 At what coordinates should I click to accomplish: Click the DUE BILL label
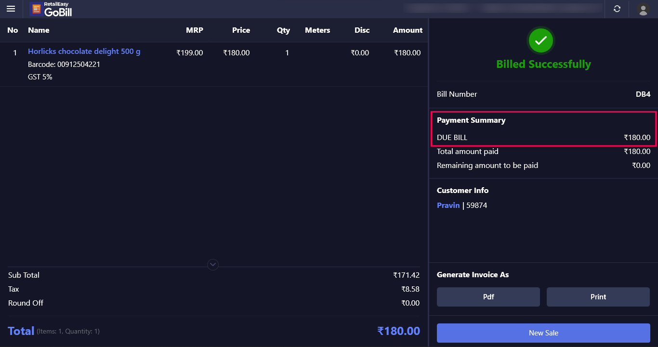452,138
